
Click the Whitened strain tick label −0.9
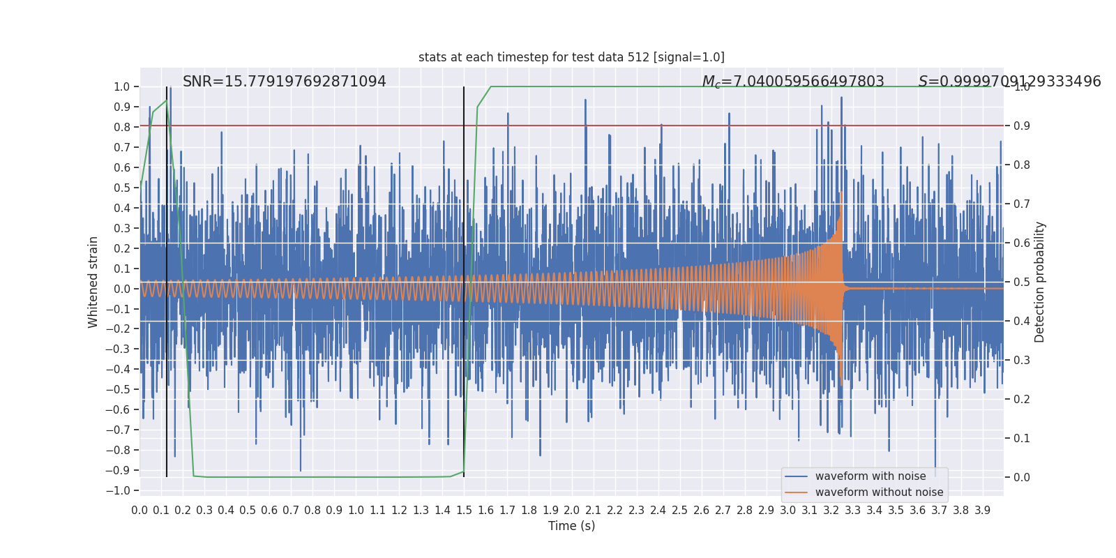[x=118, y=471]
